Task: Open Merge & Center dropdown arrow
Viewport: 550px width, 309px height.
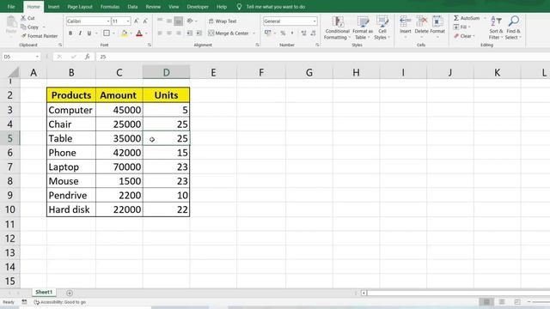Action: tap(254, 33)
